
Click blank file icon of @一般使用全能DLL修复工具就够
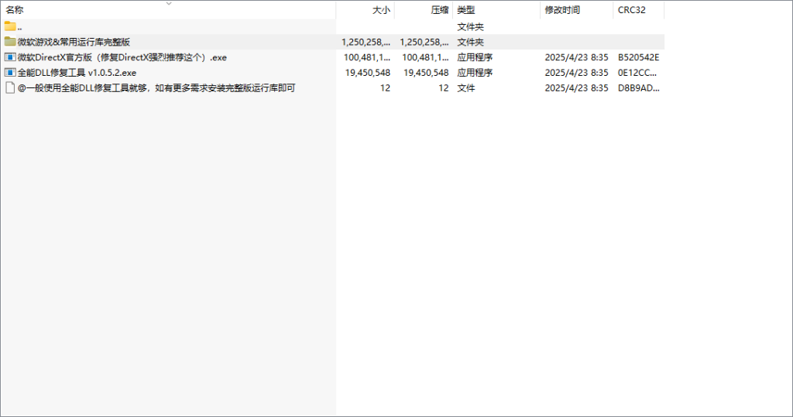pos(10,88)
